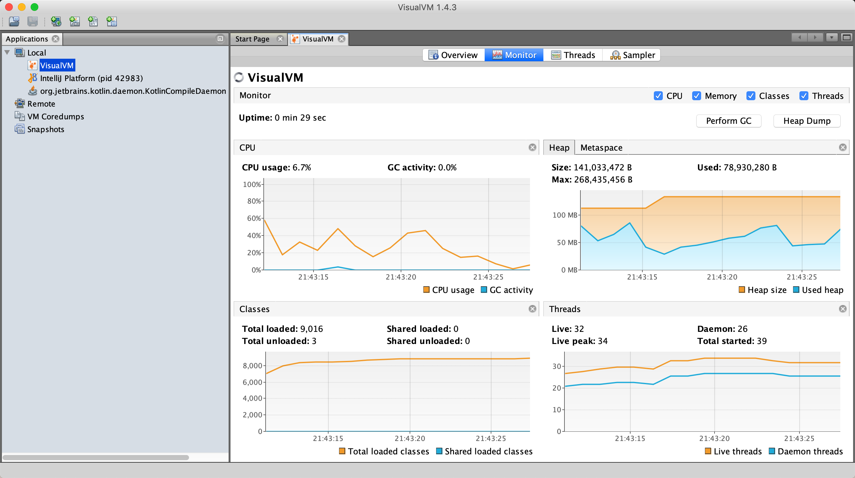Toggle the Memory checkbox
855x478 pixels.
(x=696, y=96)
